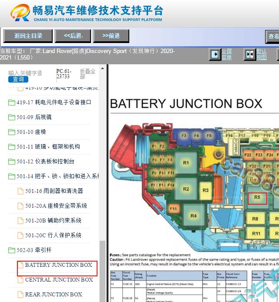Select 501-09 后视镜 entry
Viewport: 279px width, 302px height.
click(x=34, y=117)
